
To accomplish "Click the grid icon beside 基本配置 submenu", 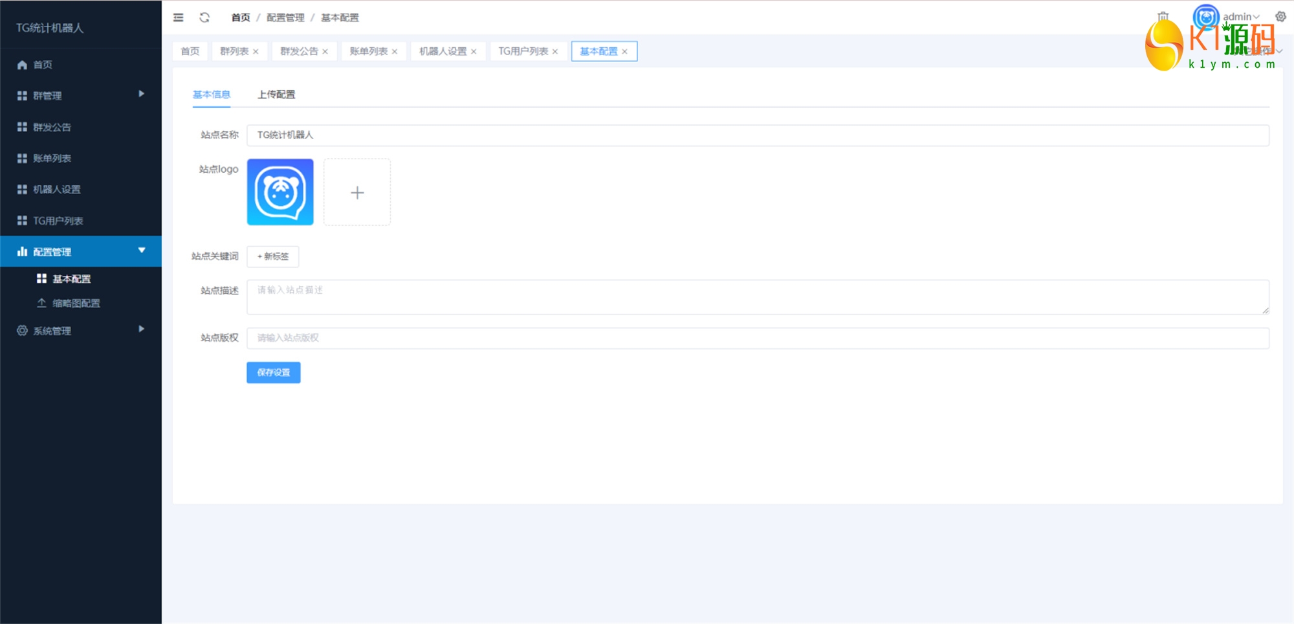I will [41, 278].
